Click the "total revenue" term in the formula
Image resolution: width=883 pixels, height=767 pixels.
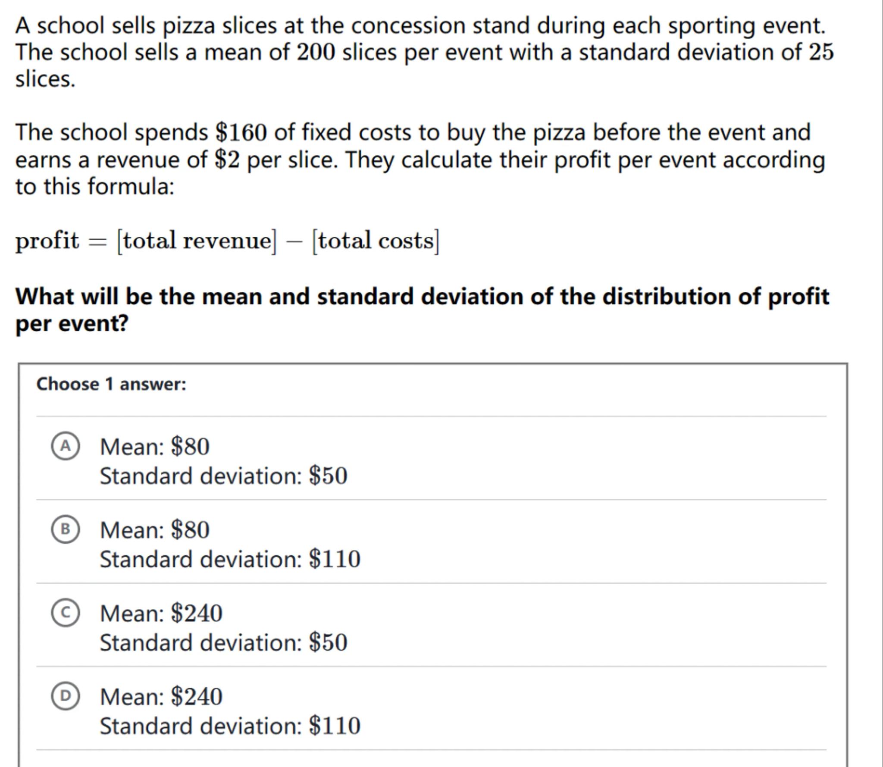(x=197, y=241)
